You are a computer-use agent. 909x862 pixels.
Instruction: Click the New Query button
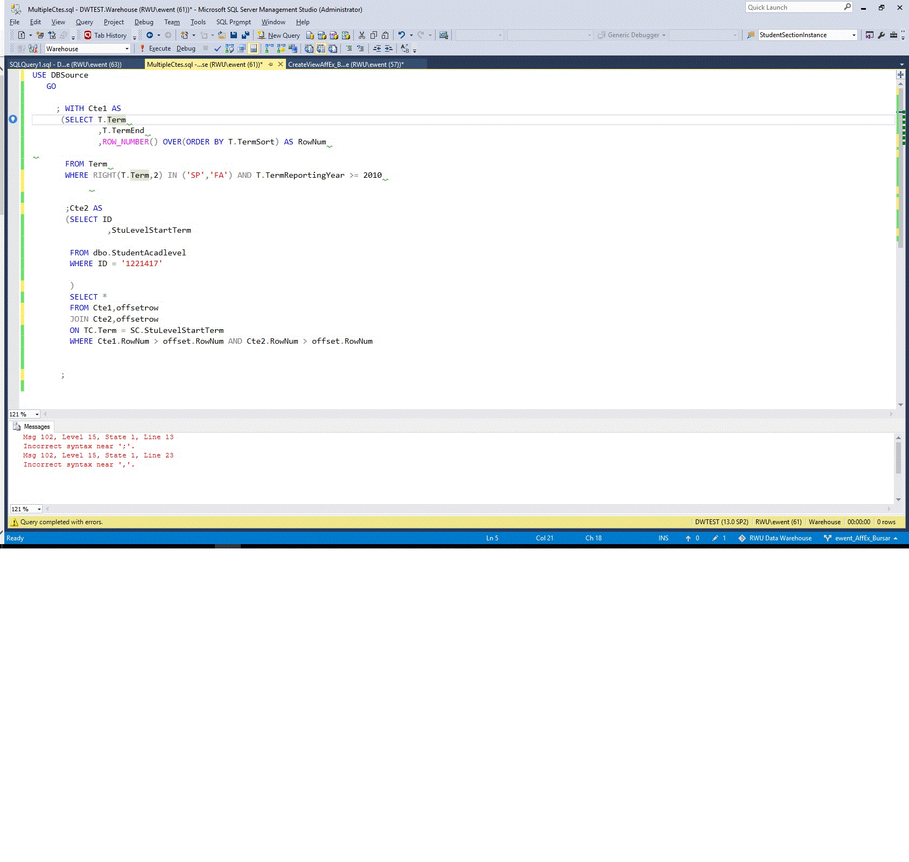pos(278,36)
